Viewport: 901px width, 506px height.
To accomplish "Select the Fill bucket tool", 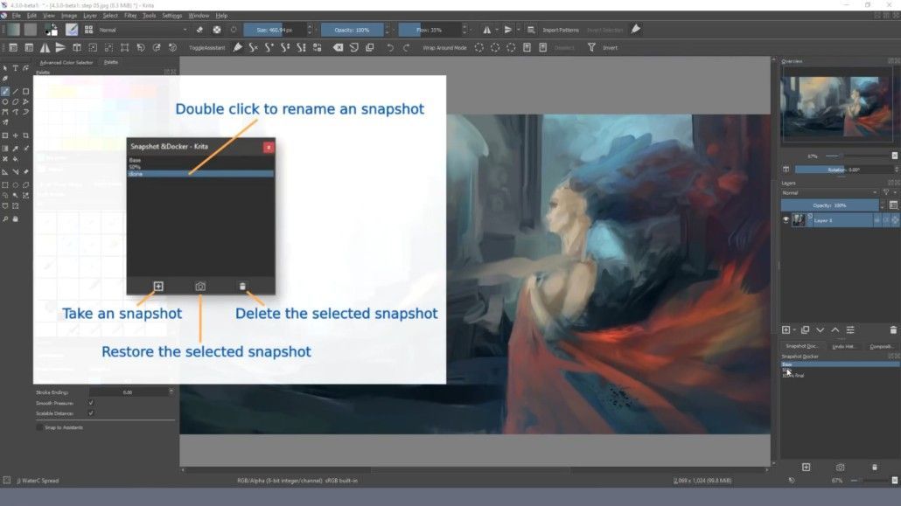I will pyautogui.click(x=16, y=159).
